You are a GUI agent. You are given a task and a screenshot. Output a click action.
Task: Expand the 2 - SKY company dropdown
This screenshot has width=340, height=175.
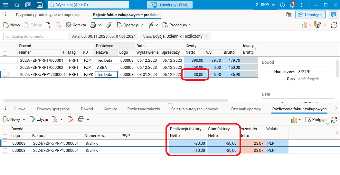(x=273, y=5)
